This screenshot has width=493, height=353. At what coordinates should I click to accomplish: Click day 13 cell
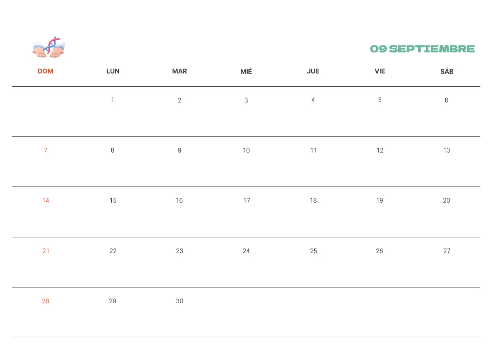coord(446,150)
